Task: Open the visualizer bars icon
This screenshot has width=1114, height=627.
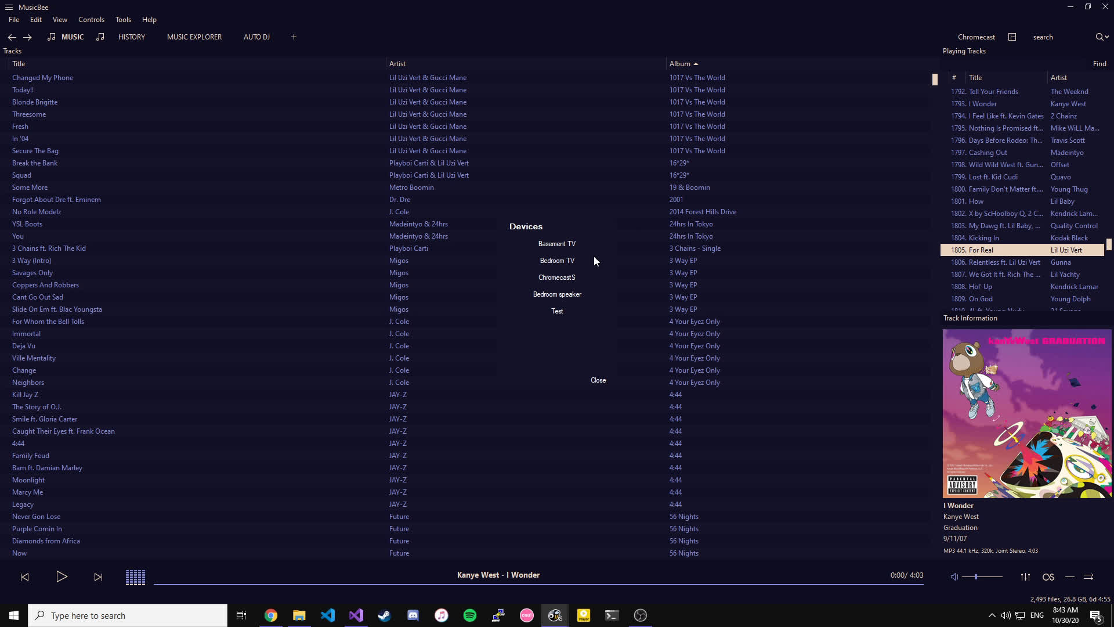Action: tap(135, 577)
